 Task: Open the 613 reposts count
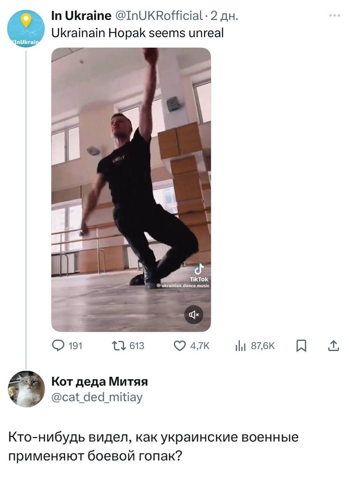(137, 346)
